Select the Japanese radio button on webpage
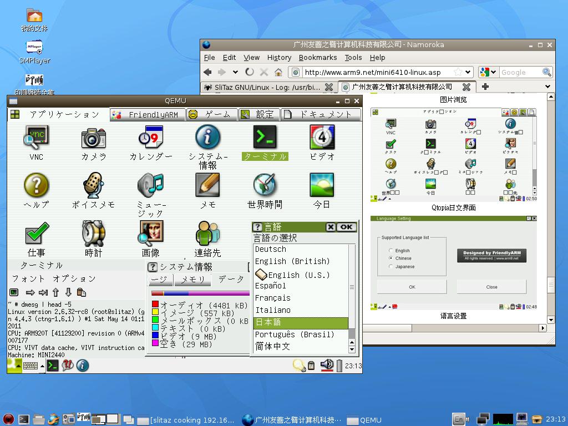Image resolution: width=568 pixels, height=426 pixels. point(391,266)
